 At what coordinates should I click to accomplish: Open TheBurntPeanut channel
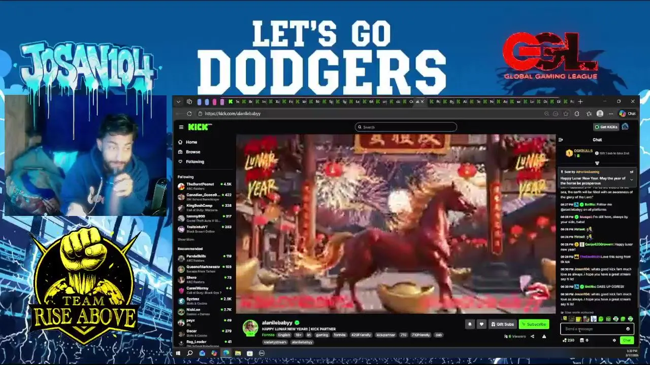click(205, 186)
